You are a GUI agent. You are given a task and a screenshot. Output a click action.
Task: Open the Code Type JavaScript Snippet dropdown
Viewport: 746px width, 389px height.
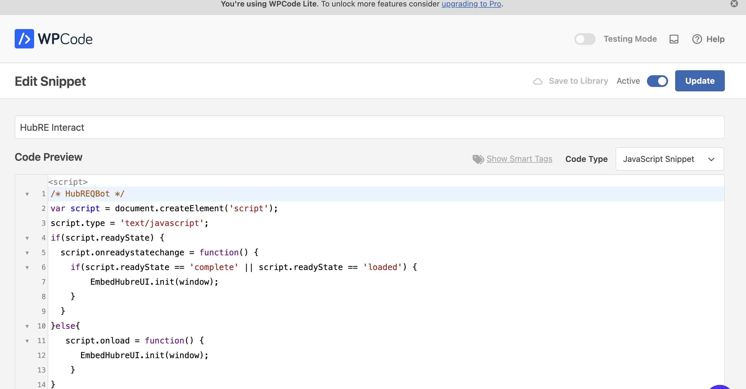[x=670, y=159]
